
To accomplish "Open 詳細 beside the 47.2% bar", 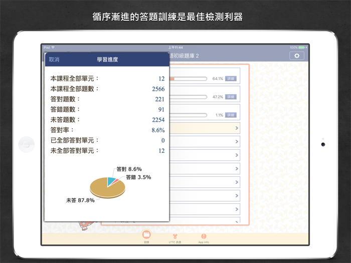I will click(231, 97).
